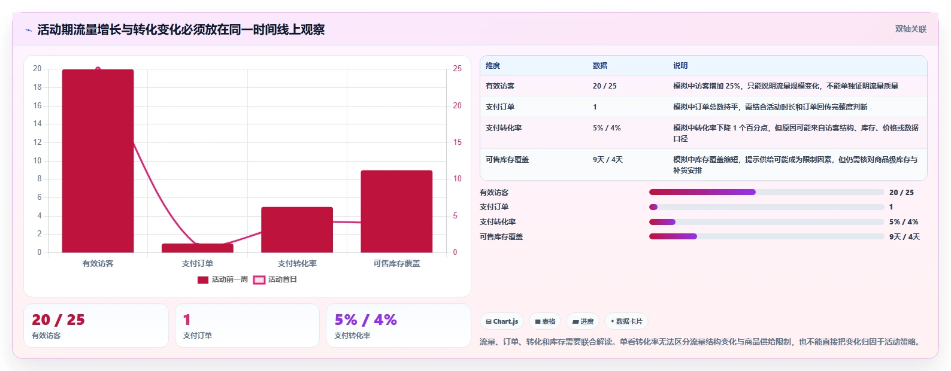Open the 20 / 25 有效访客 data card
Screen dimensions: 951x371
pos(96,326)
